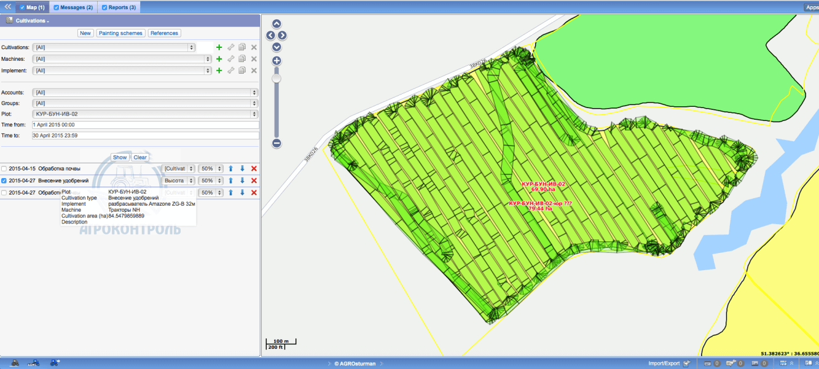Uncheck the Внесение удобрений checkbox
This screenshot has width=819, height=369.
point(5,181)
